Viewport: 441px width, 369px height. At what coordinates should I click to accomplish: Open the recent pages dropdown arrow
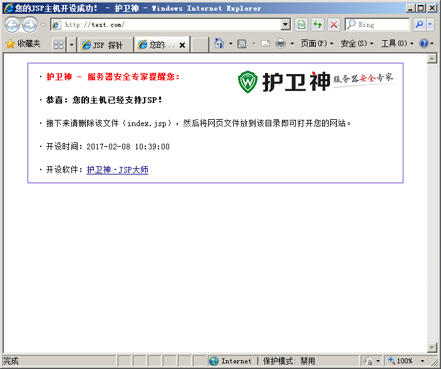(x=44, y=24)
